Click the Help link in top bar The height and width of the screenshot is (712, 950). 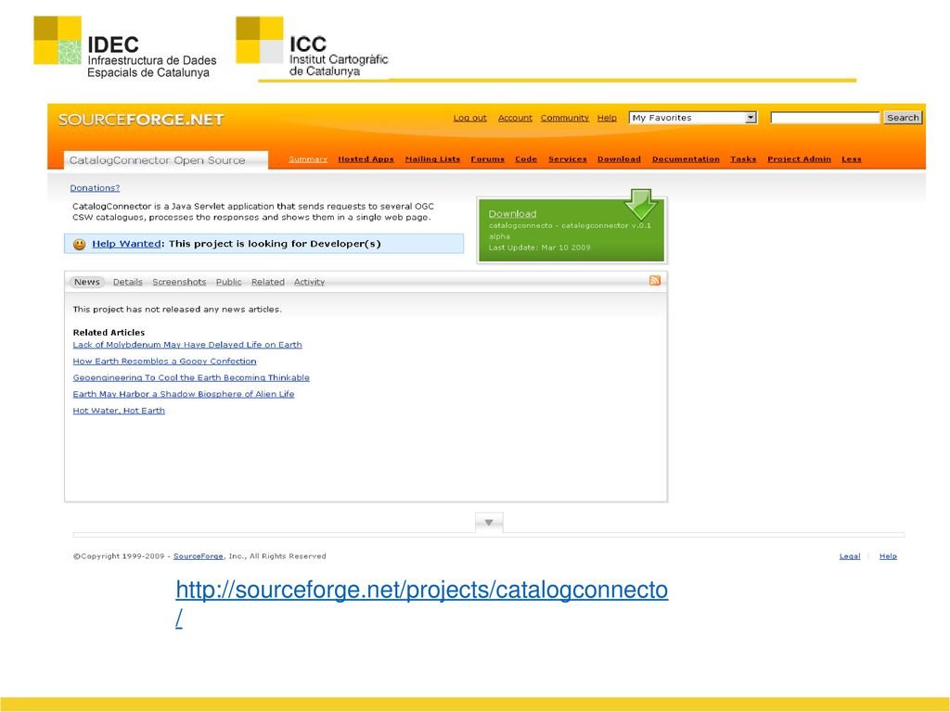coord(607,118)
